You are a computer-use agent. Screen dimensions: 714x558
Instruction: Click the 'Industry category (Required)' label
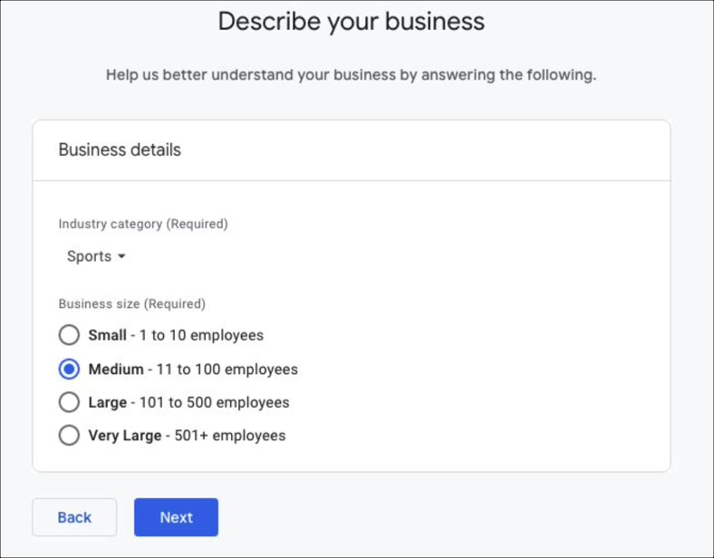[143, 224]
